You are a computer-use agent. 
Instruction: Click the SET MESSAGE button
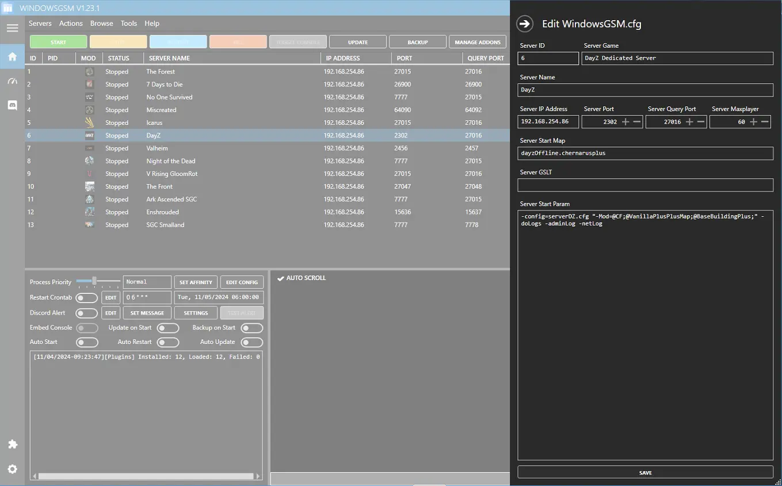(147, 313)
